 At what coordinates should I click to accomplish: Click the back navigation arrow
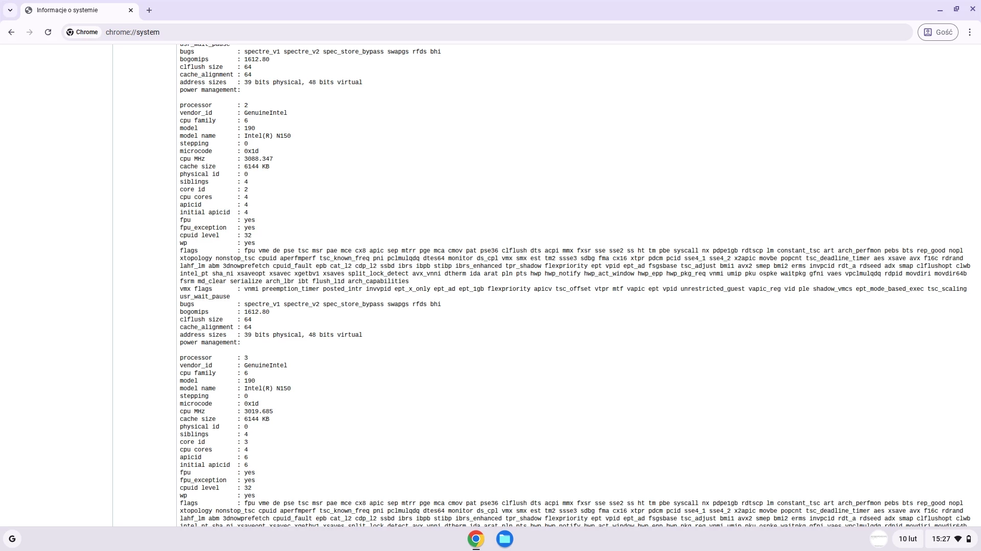[x=11, y=32]
